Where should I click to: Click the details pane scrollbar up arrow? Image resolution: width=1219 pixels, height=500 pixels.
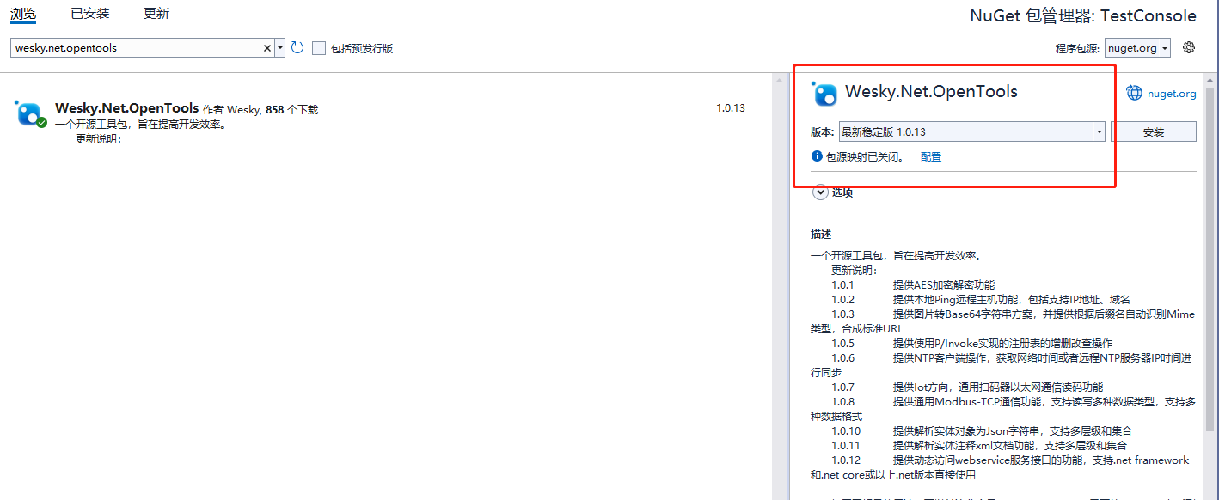tap(1210, 79)
